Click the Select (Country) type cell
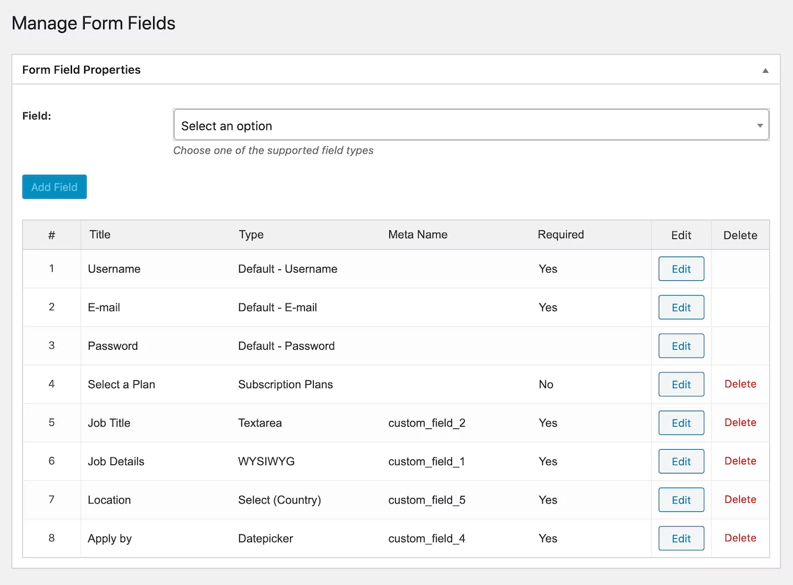 click(x=279, y=500)
